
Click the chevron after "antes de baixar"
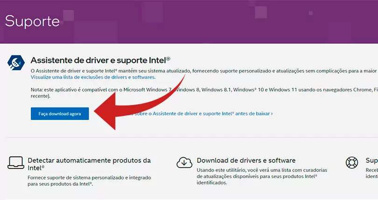click(x=272, y=113)
